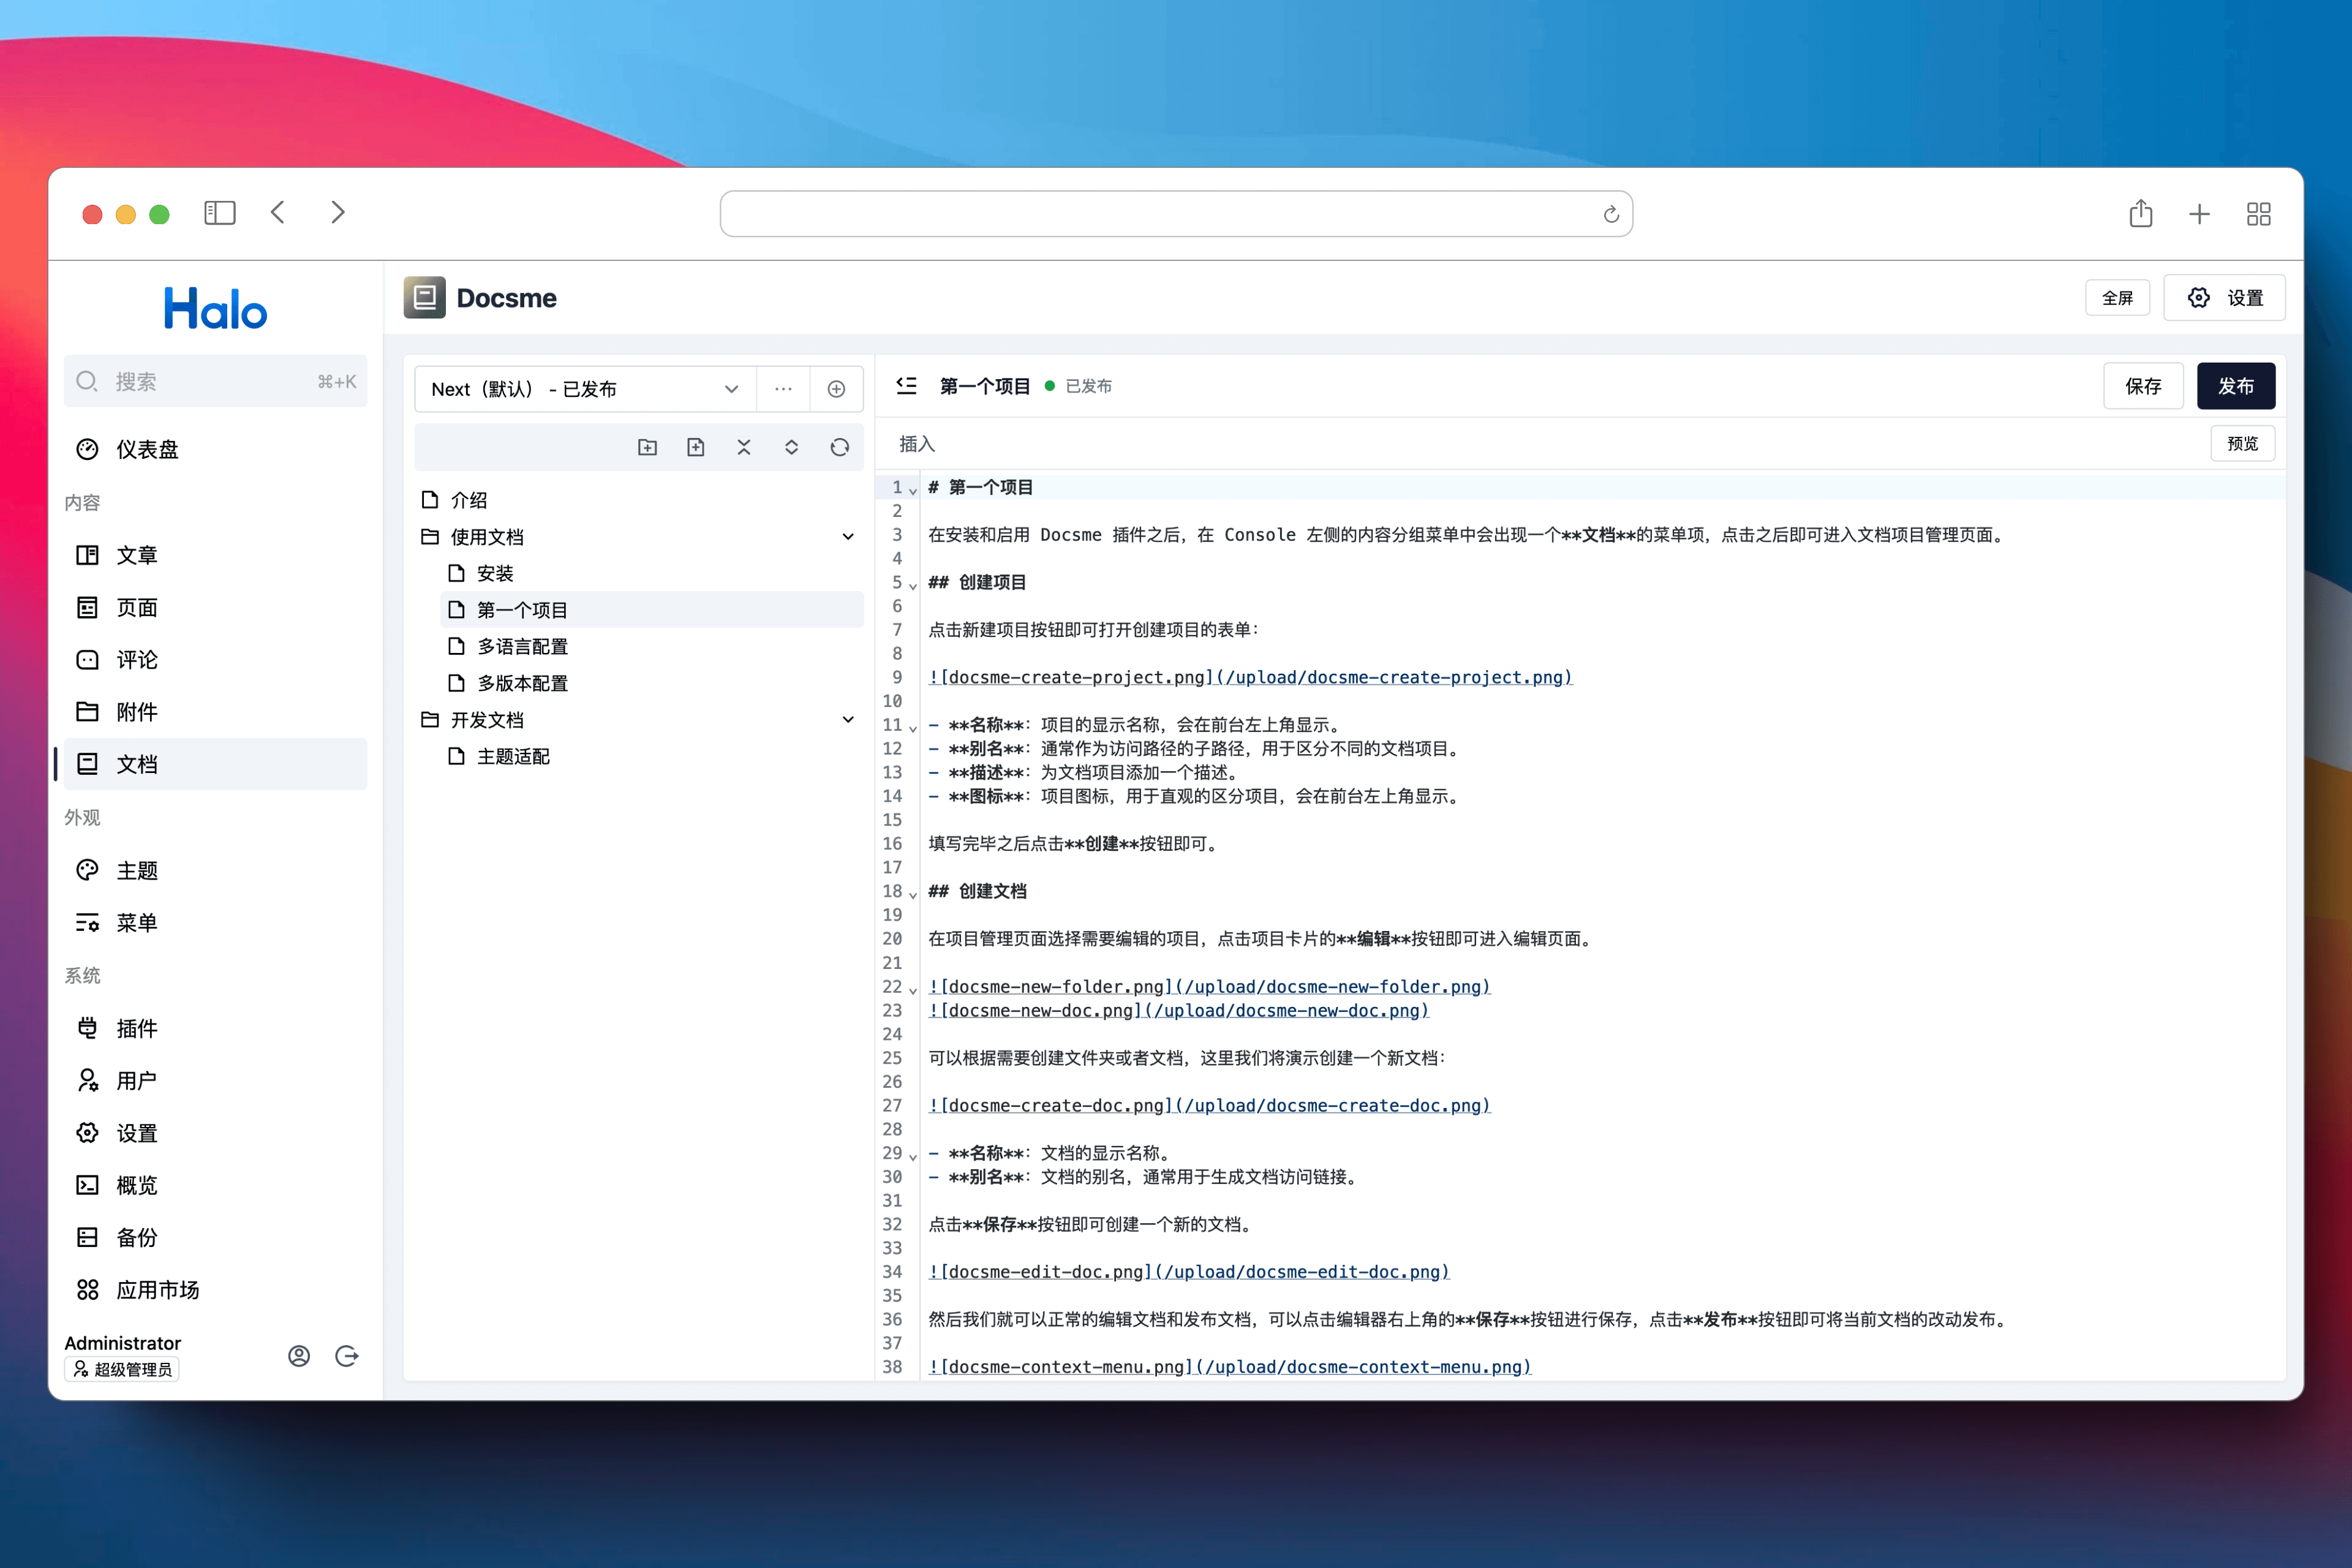Click the Safari share icon
The image size is (2352, 1568).
click(2140, 213)
